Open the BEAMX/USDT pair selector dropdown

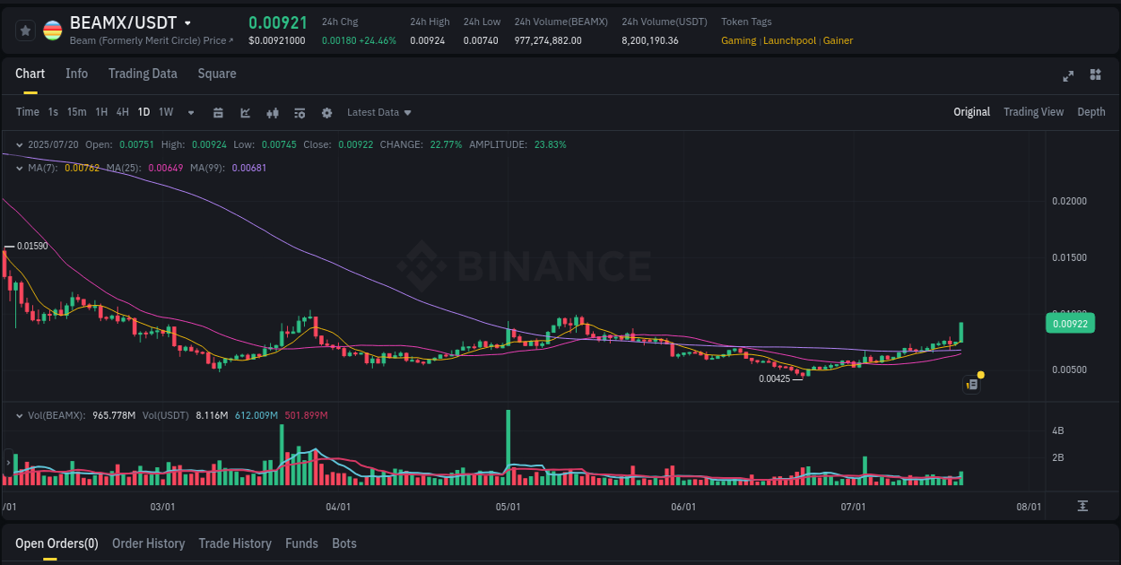[x=186, y=22]
